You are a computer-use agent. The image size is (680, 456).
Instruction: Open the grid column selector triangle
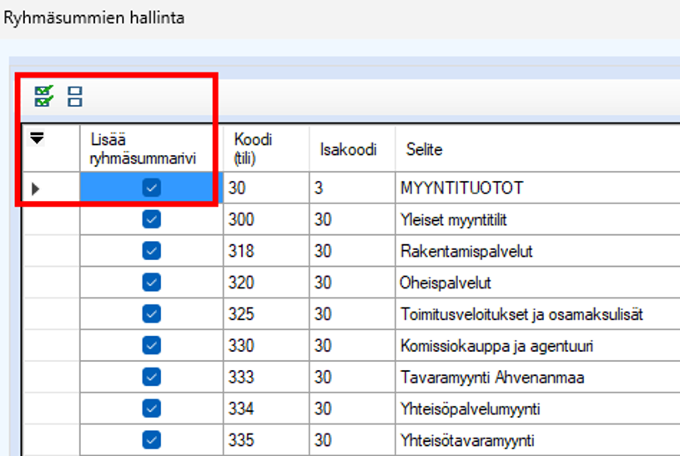(37, 139)
